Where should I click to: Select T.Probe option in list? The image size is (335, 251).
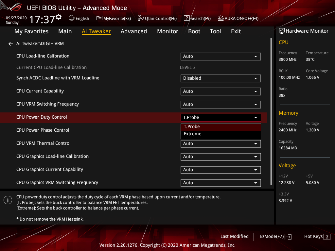pyautogui.click(x=221, y=127)
